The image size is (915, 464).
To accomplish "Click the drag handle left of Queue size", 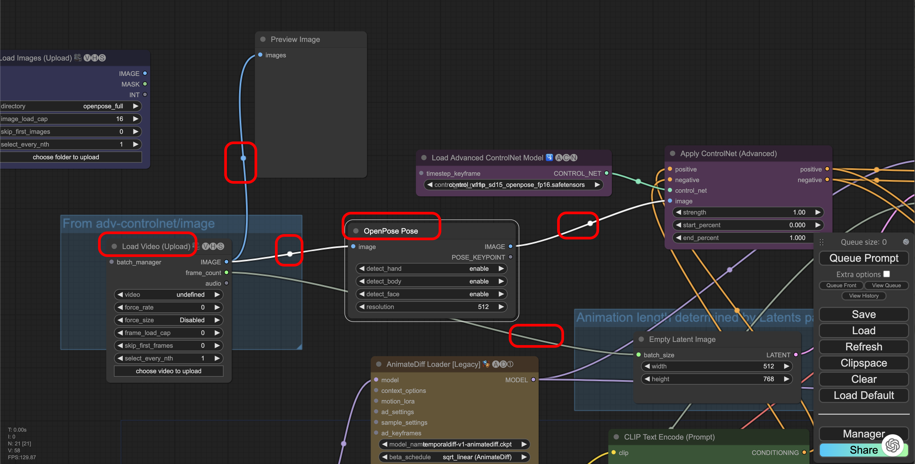I will pyautogui.click(x=821, y=242).
